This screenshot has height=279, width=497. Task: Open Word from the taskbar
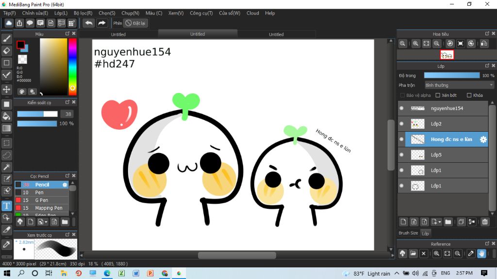(x=136, y=273)
